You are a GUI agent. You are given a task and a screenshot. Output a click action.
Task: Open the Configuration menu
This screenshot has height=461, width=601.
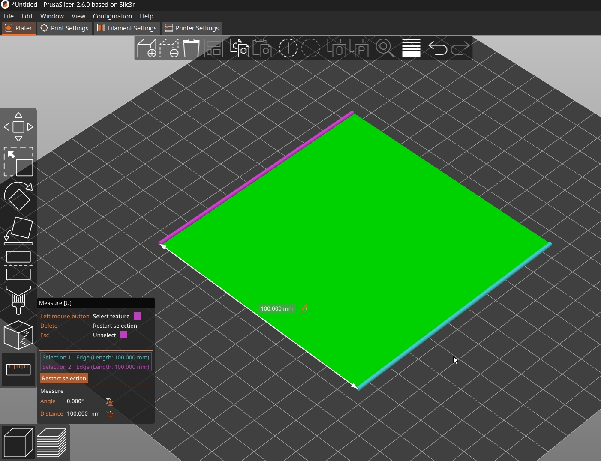pyautogui.click(x=112, y=16)
